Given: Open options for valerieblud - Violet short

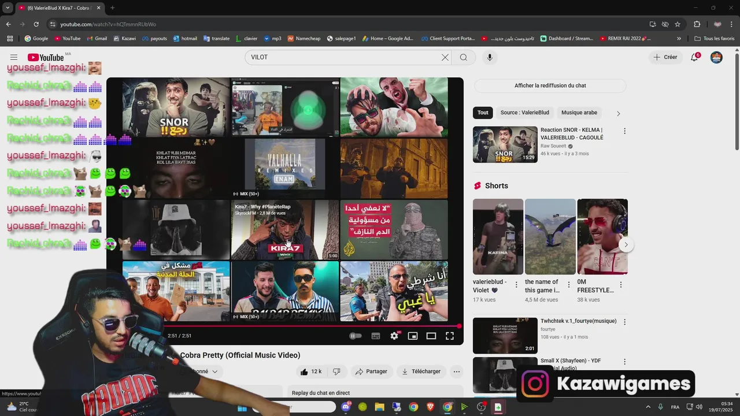Looking at the screenshot, I should [x=516, y=285].
